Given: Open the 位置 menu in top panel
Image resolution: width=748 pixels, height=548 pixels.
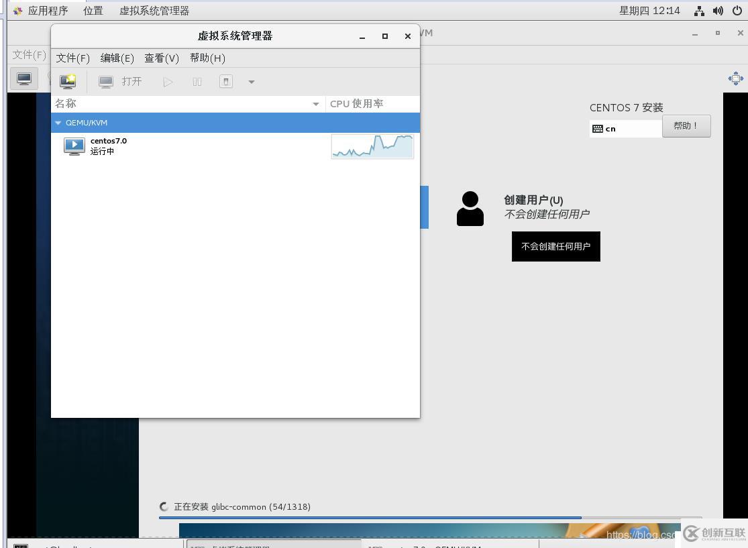Looking at the screenshot, I should pyautogui.click(x=93, y=11).
